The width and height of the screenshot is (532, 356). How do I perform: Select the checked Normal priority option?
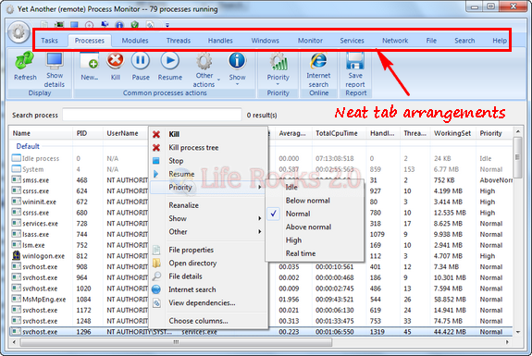tap(315, 214)
